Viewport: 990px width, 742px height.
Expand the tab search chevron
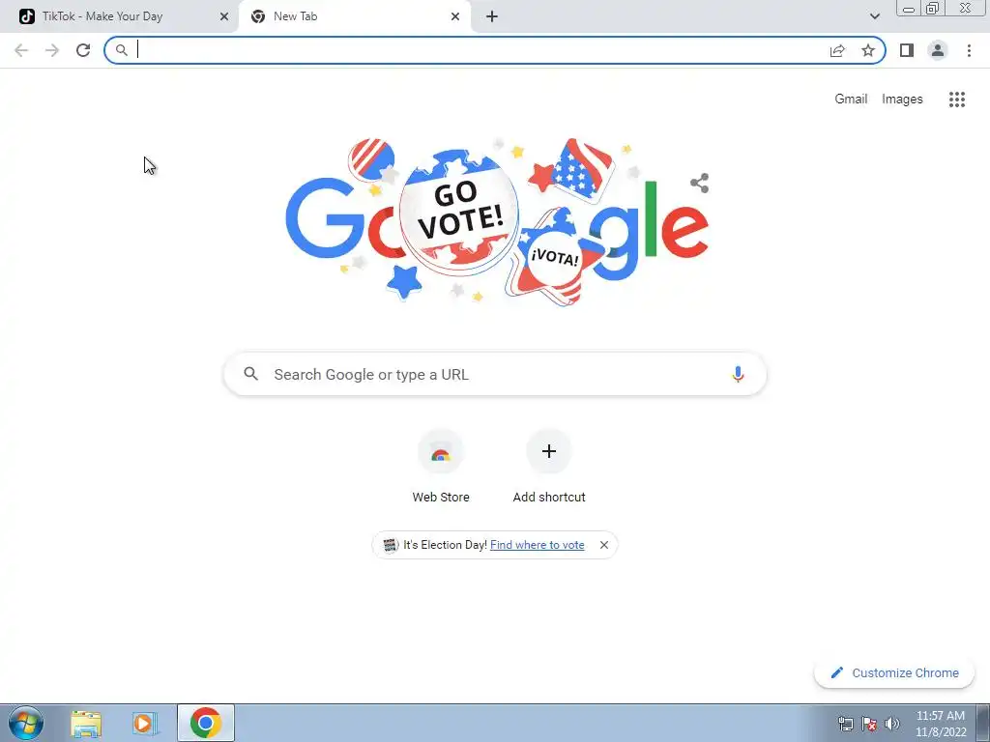(x=874, y=16)
